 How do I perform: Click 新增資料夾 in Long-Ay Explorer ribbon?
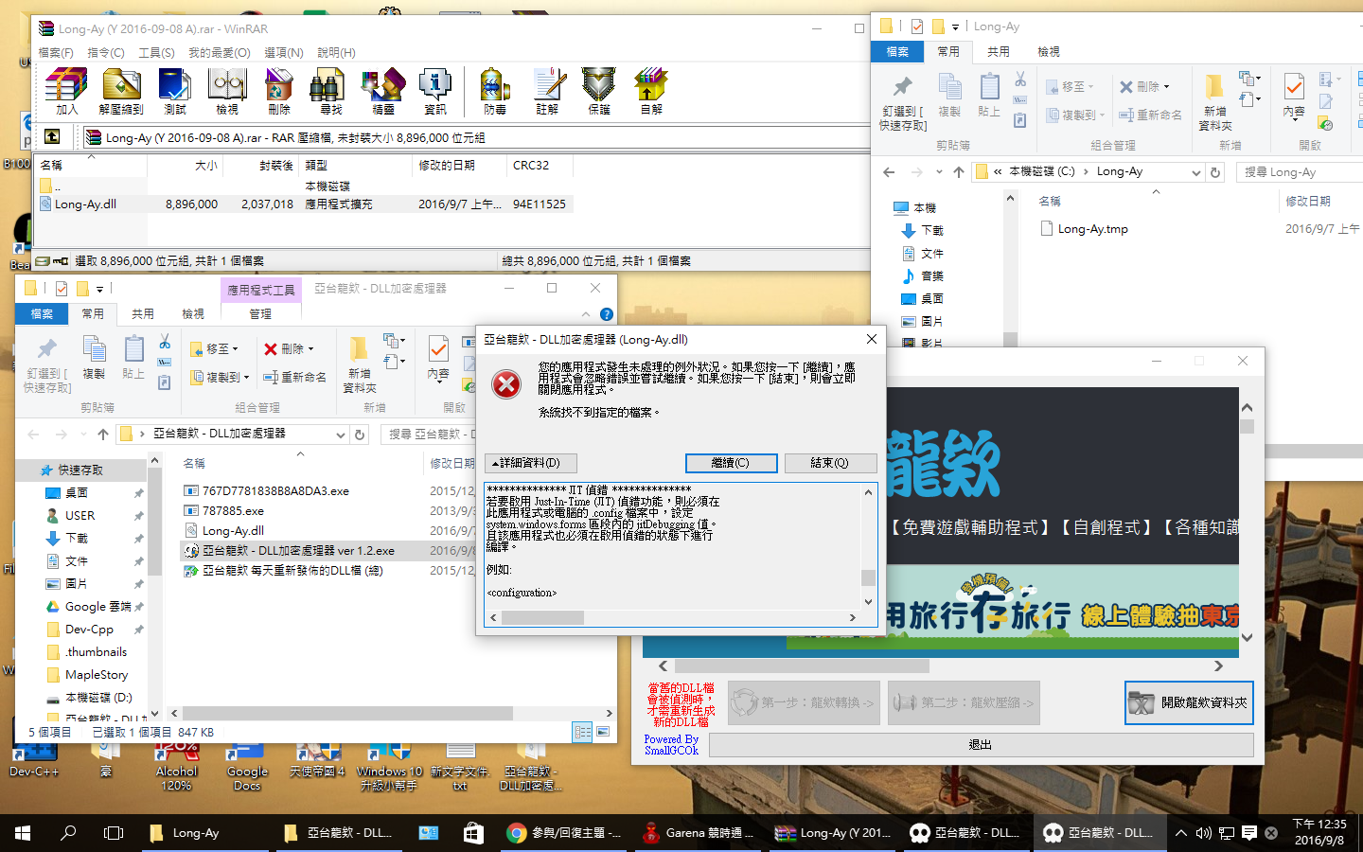pyautogui.click(x=1214, y=102)
